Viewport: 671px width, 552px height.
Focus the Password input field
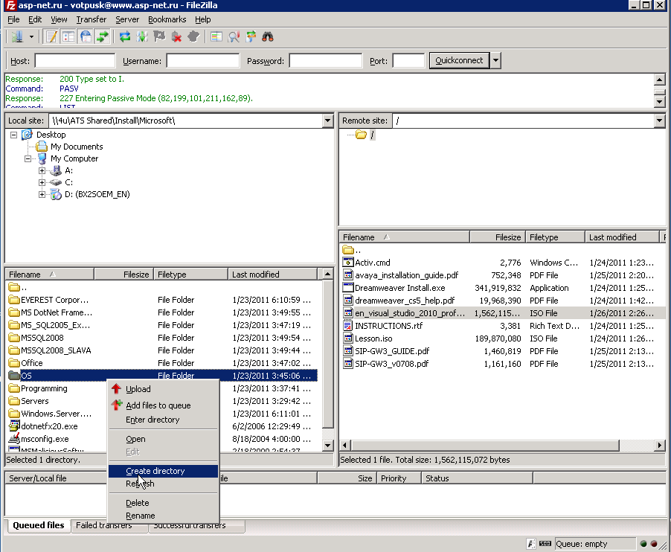pyautogui.click(x=326, y=61)
